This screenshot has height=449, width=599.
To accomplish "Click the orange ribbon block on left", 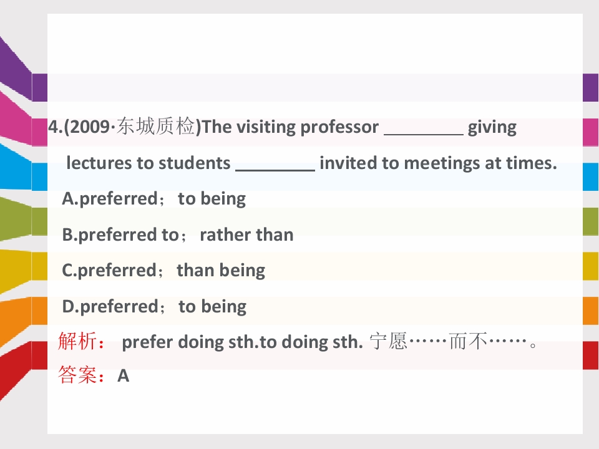I will [39, 311].
